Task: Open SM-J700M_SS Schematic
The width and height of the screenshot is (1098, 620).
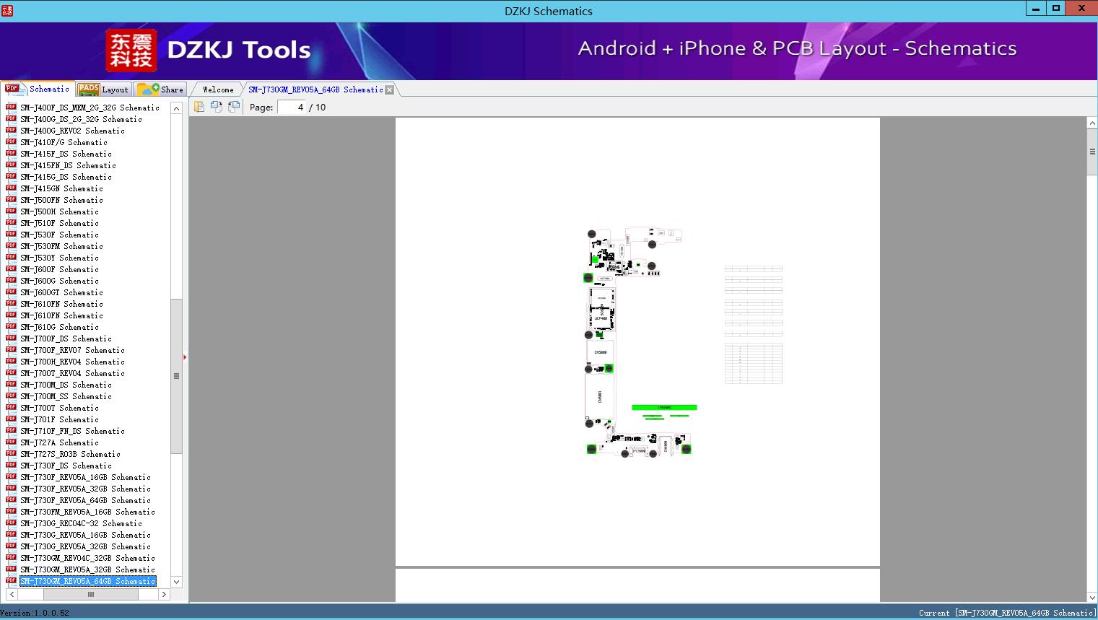Action: pos(66,396)
